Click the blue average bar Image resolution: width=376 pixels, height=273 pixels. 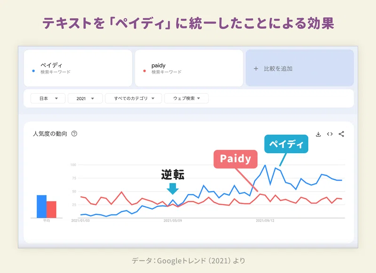pos(41,206)
